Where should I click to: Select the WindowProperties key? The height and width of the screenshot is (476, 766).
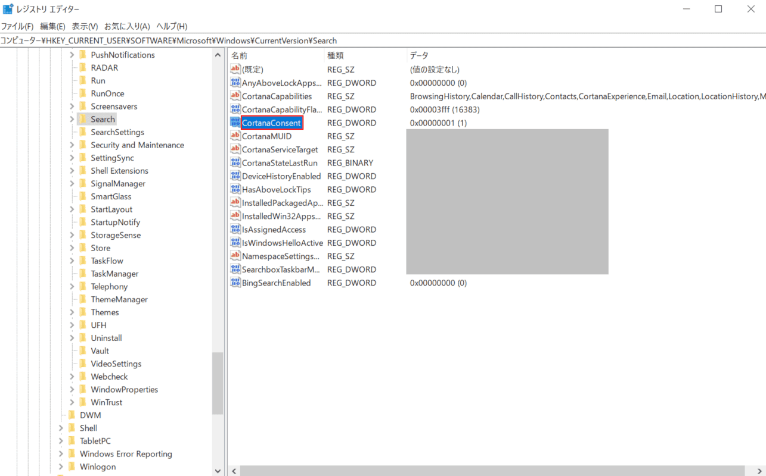pos(125,390)
